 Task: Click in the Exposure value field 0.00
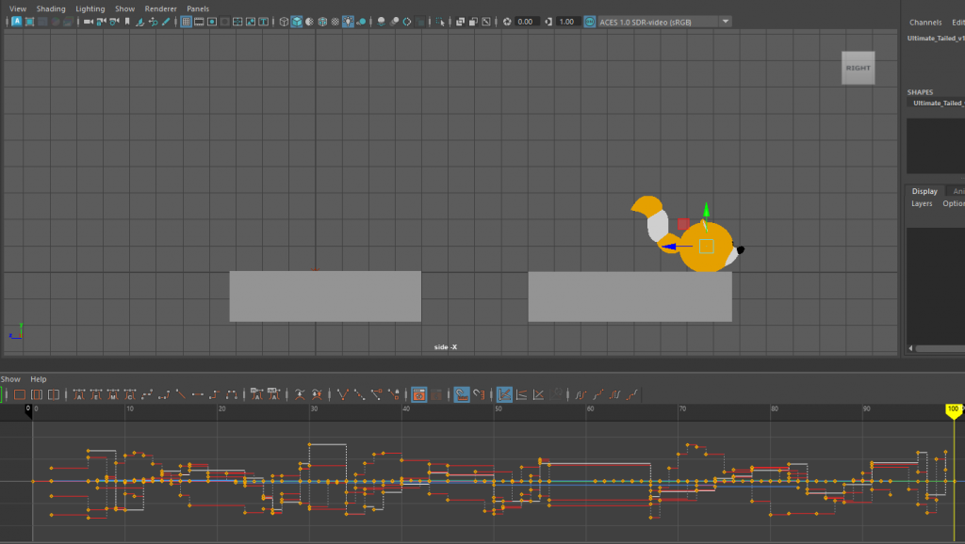526,22
